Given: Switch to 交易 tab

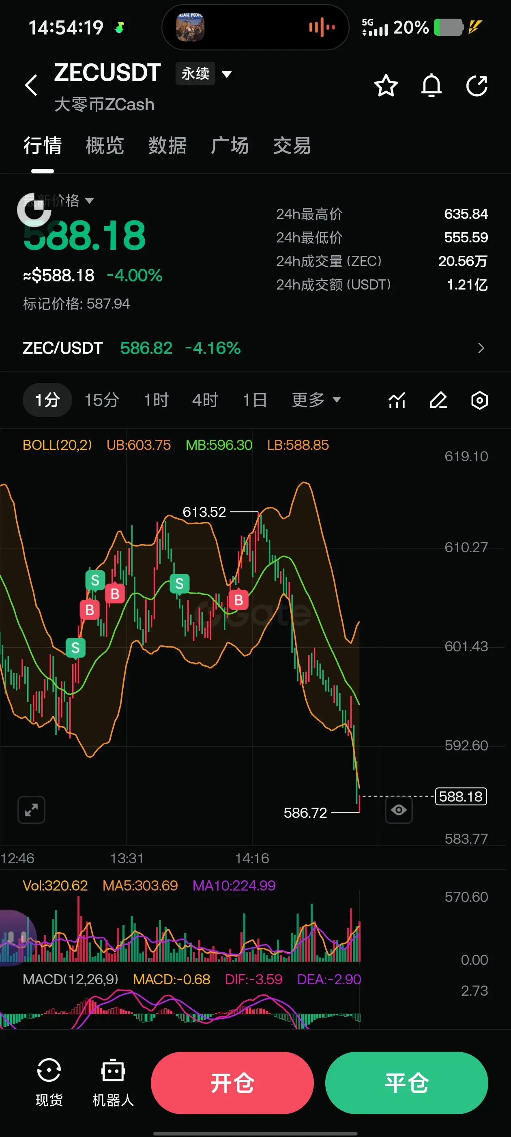Looking at the screenshot, I should click(292, 146).
